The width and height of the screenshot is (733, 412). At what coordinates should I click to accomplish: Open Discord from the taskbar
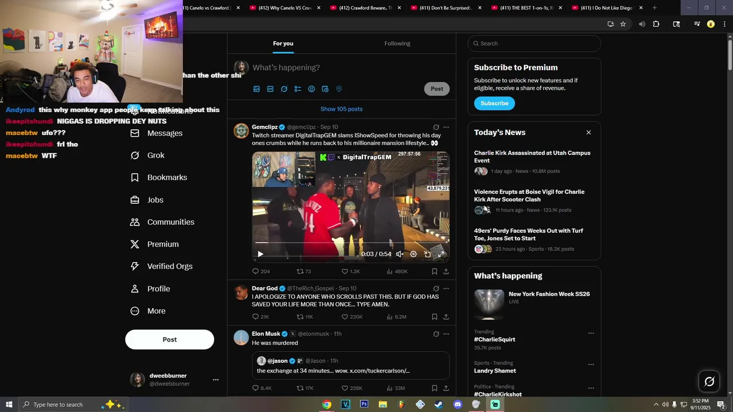[458, 405]
